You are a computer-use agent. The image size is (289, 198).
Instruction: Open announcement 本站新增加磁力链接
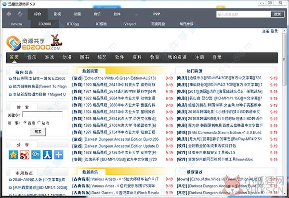coord(39,94)
